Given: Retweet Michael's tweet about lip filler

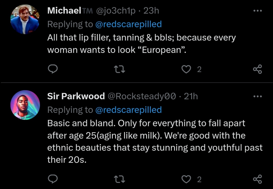Looking at the screenshot, I should [x=120, y=69].
